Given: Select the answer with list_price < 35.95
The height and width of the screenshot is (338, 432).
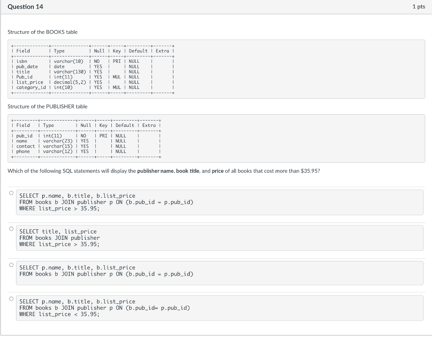Looking at the screenshot, I should click(x=11, y=299).
